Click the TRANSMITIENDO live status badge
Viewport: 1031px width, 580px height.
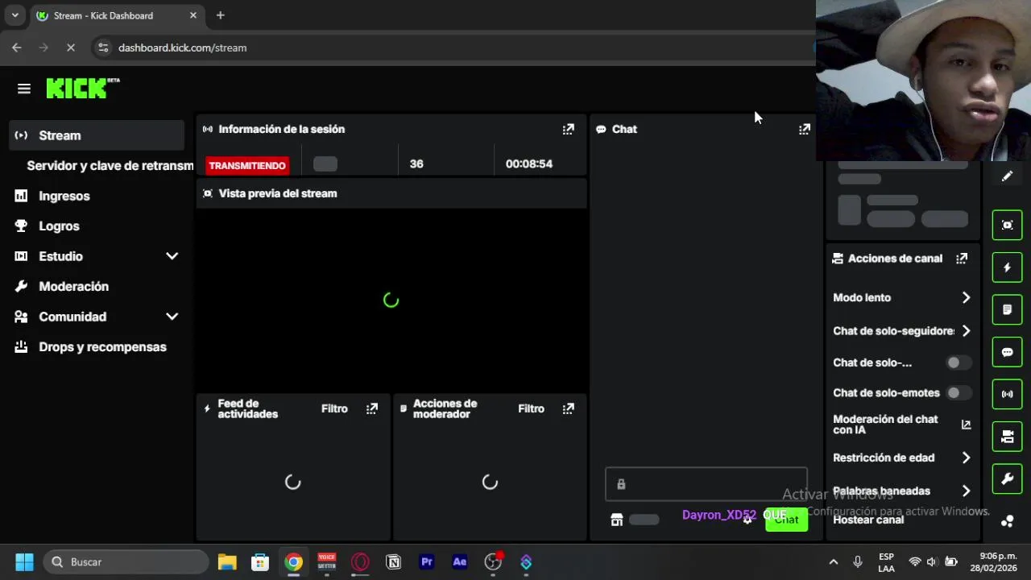point(247,165)
